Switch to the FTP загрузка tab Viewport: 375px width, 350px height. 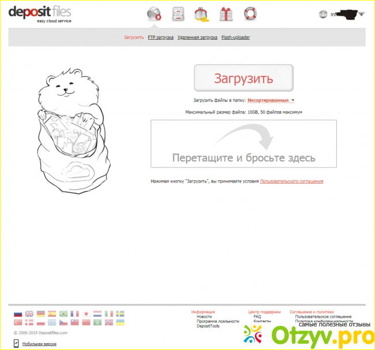(160, 37)
